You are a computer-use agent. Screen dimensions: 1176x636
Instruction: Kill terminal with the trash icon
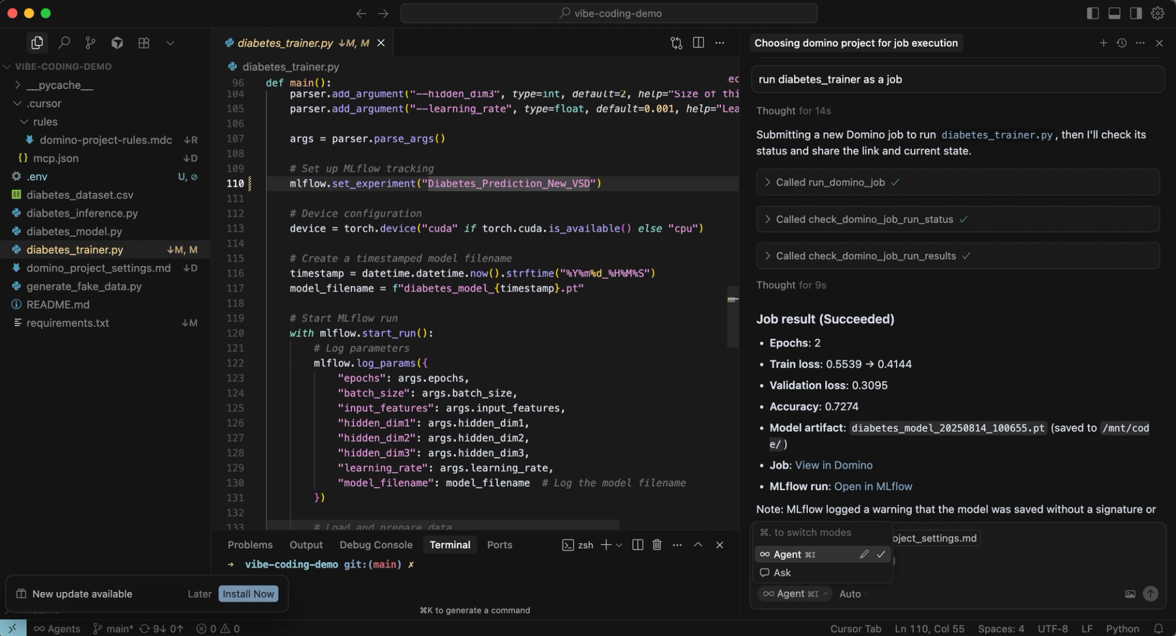pos(657,545)
